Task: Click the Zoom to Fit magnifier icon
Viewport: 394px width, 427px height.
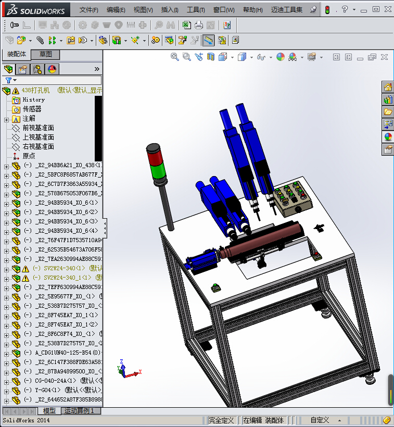Action: point(174,57)
